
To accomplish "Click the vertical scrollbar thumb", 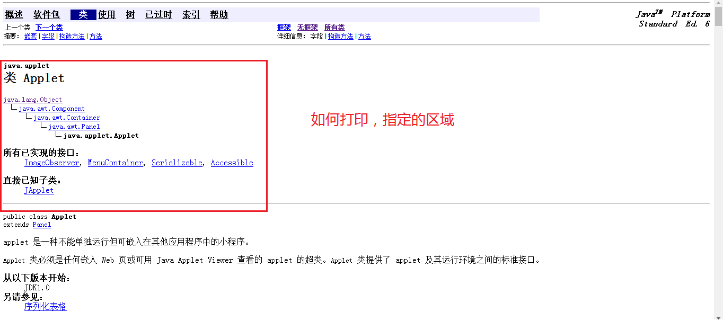I will point(718,17).
